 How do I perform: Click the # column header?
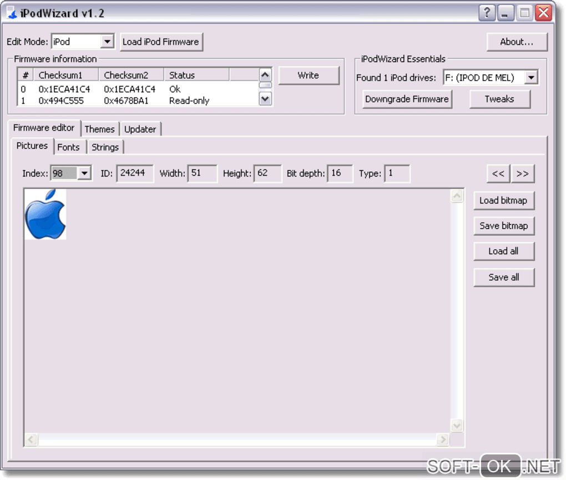pos(26,75)
